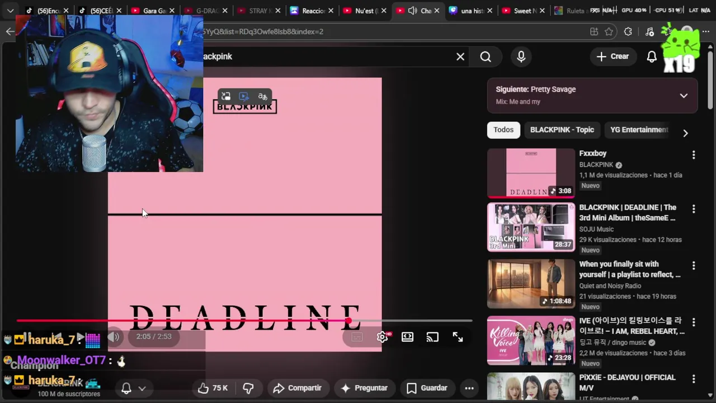The image size is (716, 403).
Task: Open "When you finally sit with yourself" title
Action: [x=630, y=269]
